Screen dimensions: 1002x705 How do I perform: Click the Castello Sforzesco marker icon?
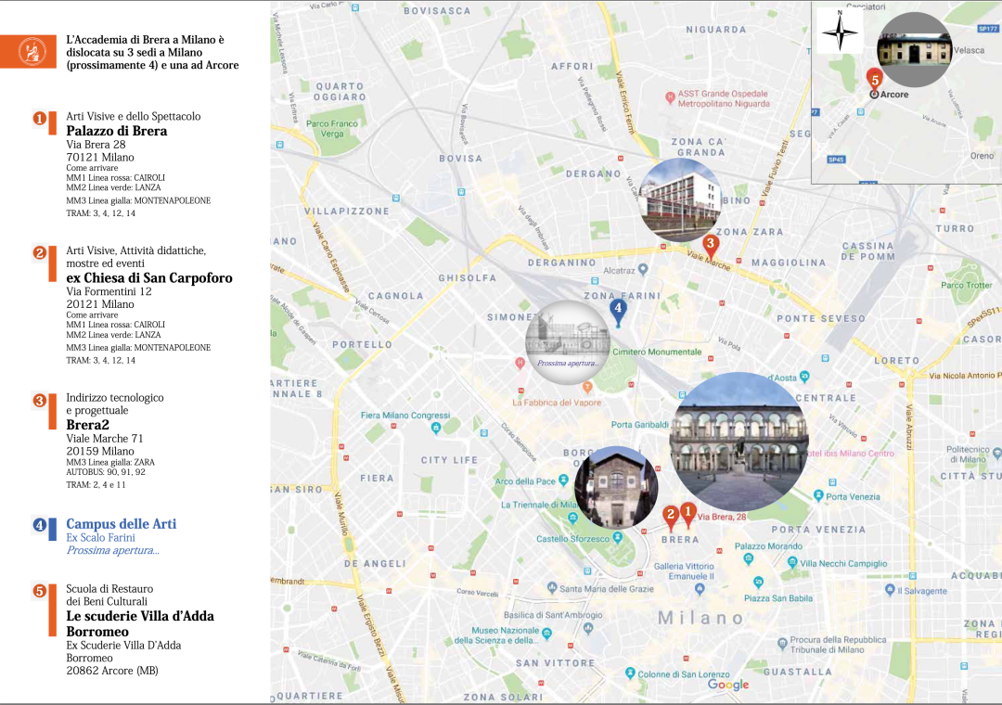click(x=617, y=537)
